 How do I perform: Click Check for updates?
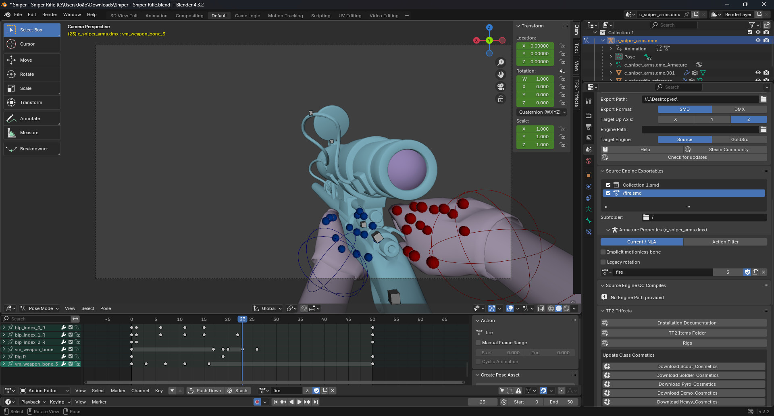coord(687,157)
